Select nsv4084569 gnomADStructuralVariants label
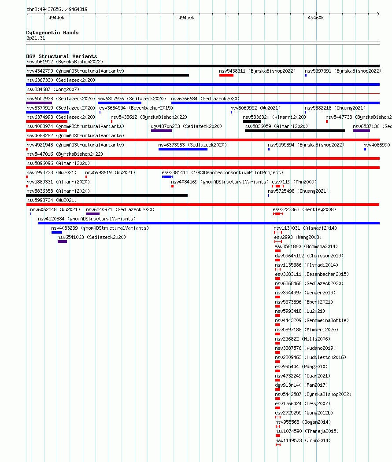392x462 pixels. (220, 182)
